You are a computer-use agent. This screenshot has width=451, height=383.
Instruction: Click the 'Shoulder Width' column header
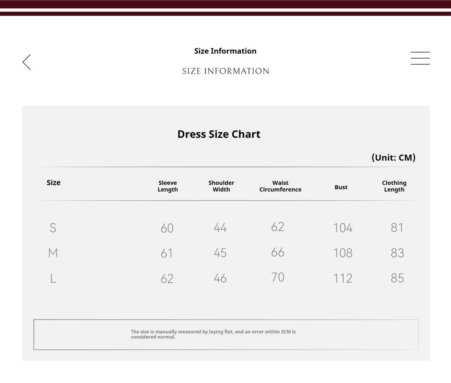221,186
